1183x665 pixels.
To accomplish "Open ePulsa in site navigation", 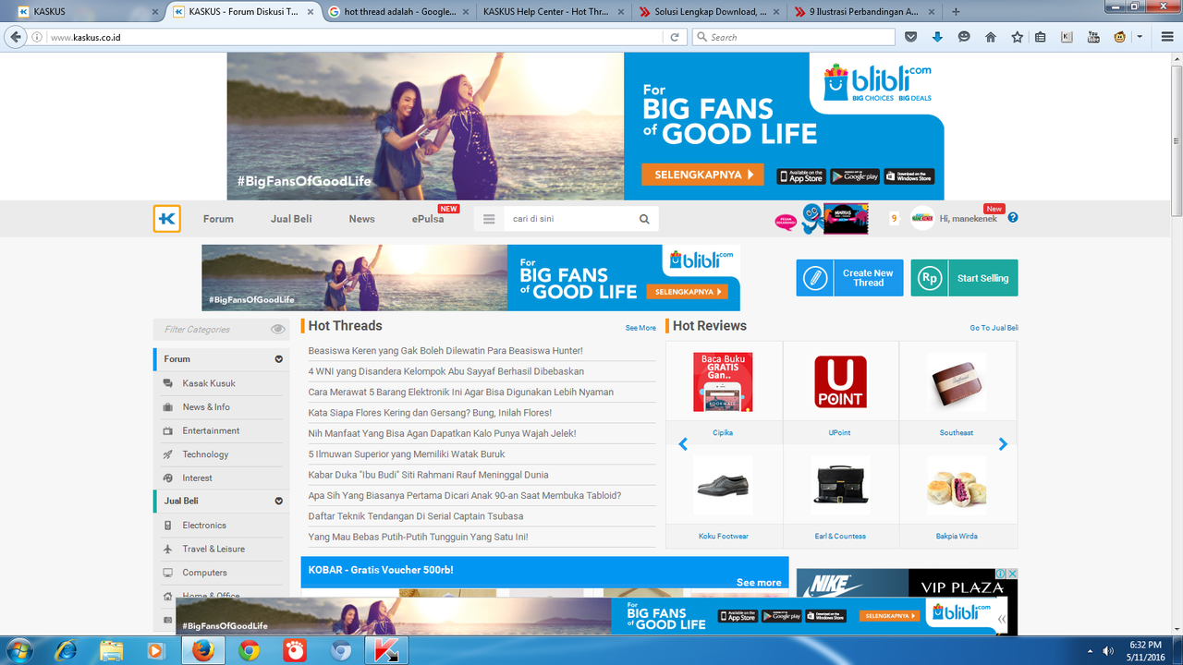I will [x=428, y=219].
